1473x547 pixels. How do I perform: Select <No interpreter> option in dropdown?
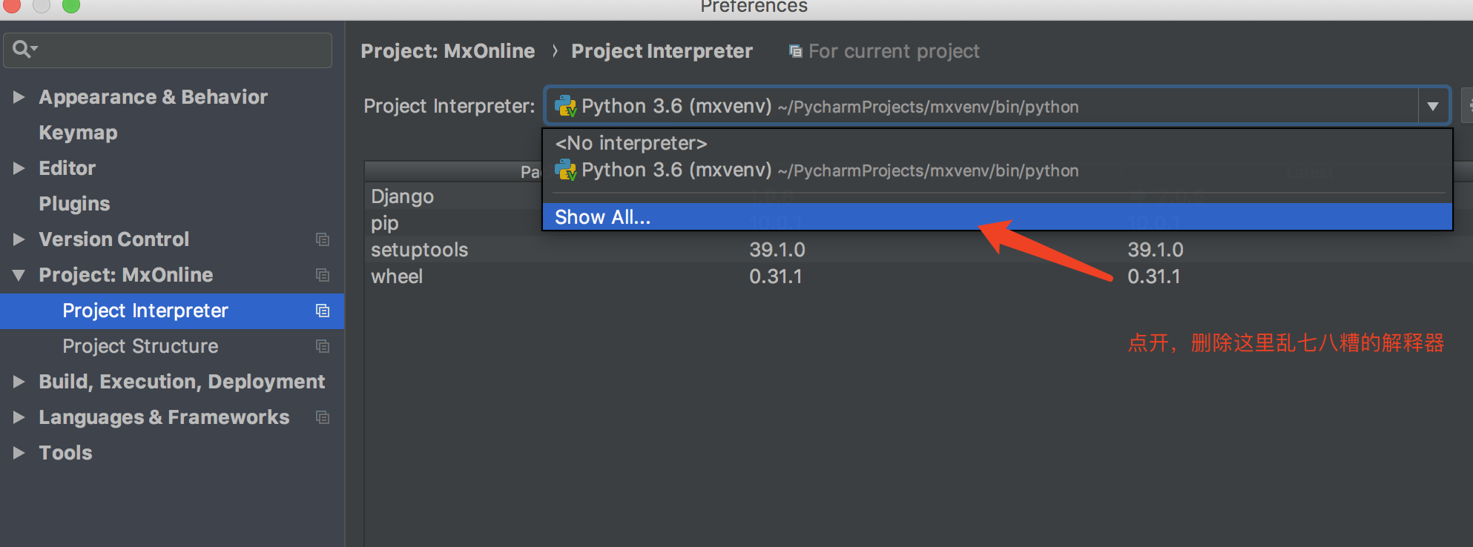point(631,143)
